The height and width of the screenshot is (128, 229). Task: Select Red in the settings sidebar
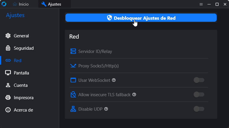[x=17, y=61]
